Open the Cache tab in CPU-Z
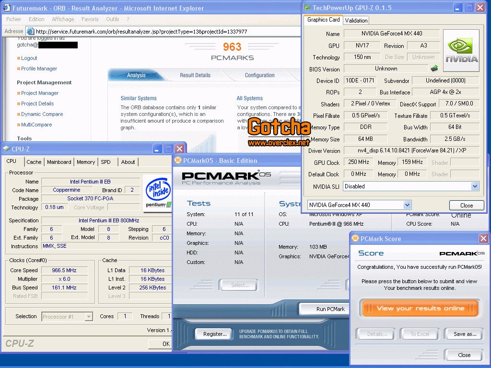 (34, 162)
